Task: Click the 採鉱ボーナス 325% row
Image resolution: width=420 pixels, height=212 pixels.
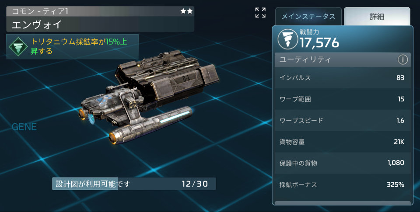Action: coord(343,184)
